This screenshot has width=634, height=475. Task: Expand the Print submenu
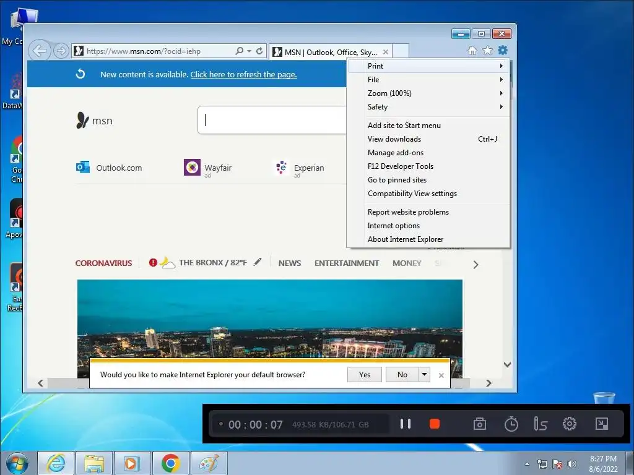428,66
